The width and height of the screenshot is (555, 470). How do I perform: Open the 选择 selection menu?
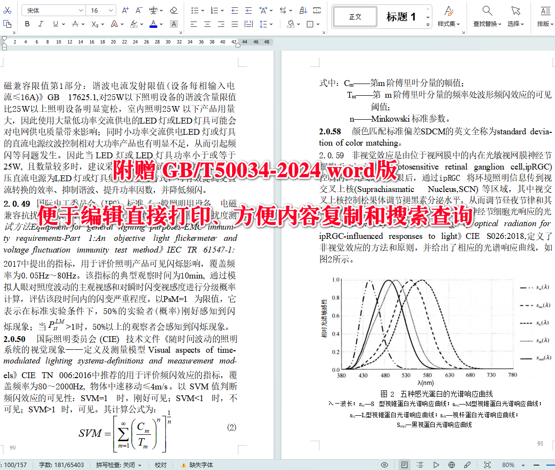pos(516,17)
